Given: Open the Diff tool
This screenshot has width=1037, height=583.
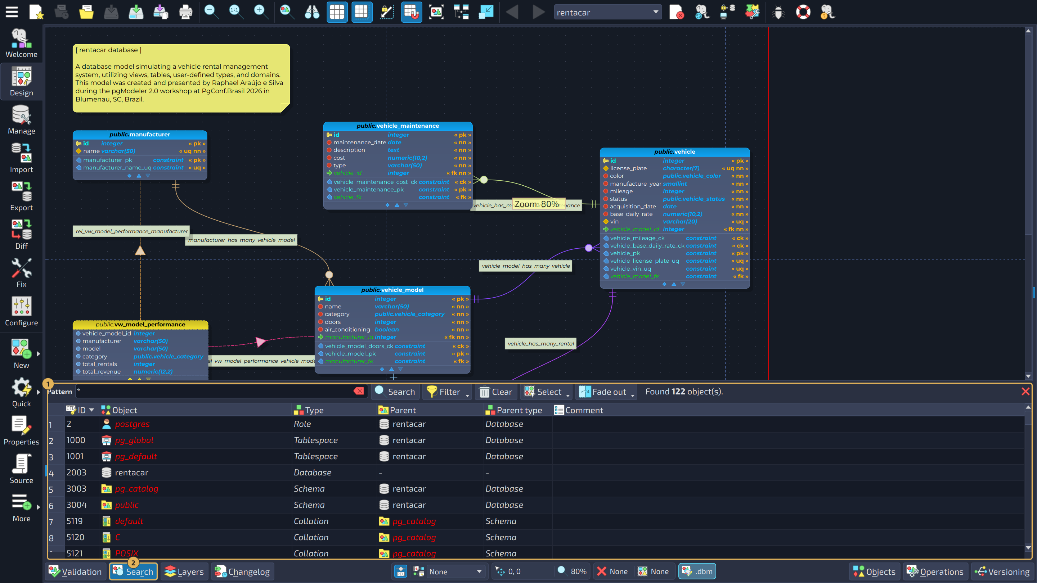Looking at the screenshot, I should pyautogui.click(x=21, y=235).
